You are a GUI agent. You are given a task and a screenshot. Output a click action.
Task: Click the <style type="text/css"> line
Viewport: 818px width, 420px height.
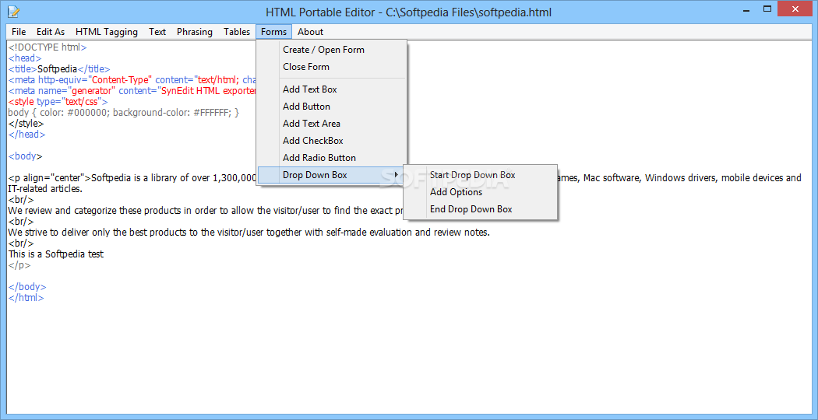point(58,102)
